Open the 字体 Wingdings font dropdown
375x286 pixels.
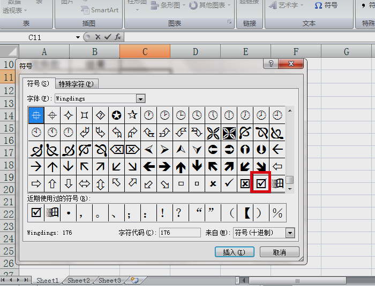[140, 98]
